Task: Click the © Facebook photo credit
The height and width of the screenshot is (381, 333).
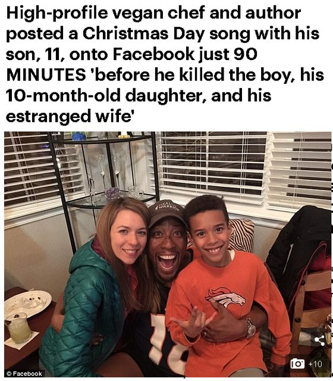Action: [x=24, y=373]
